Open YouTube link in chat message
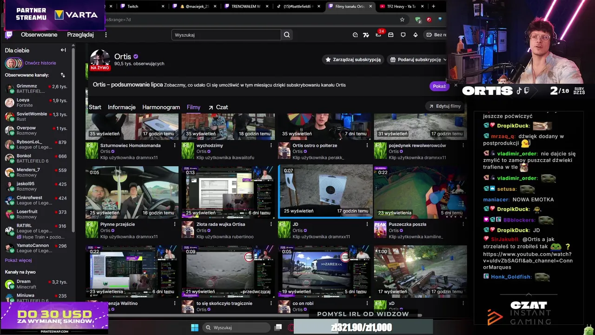 pos(528,261)
